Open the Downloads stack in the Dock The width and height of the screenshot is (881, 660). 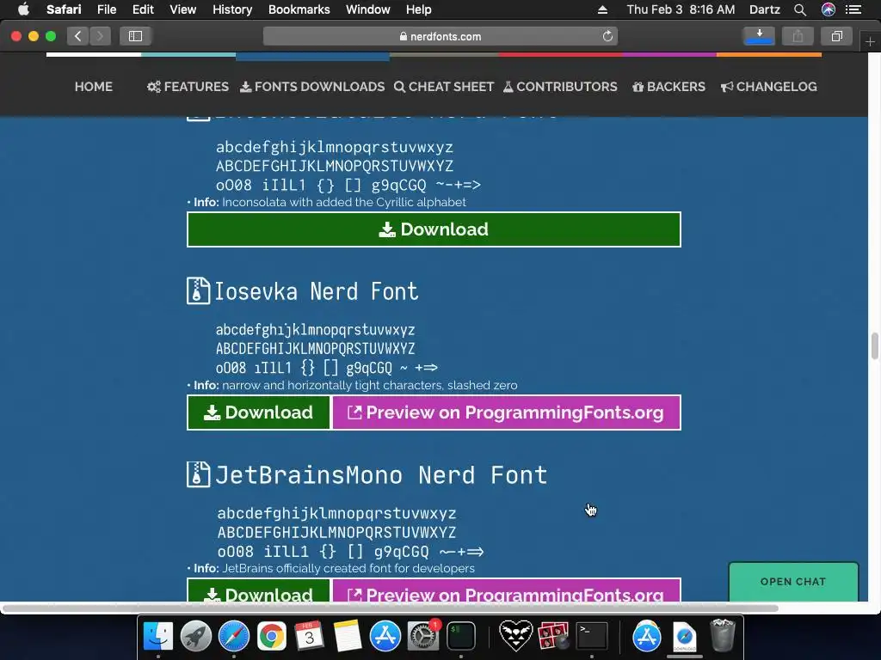(x=685, y=636)
